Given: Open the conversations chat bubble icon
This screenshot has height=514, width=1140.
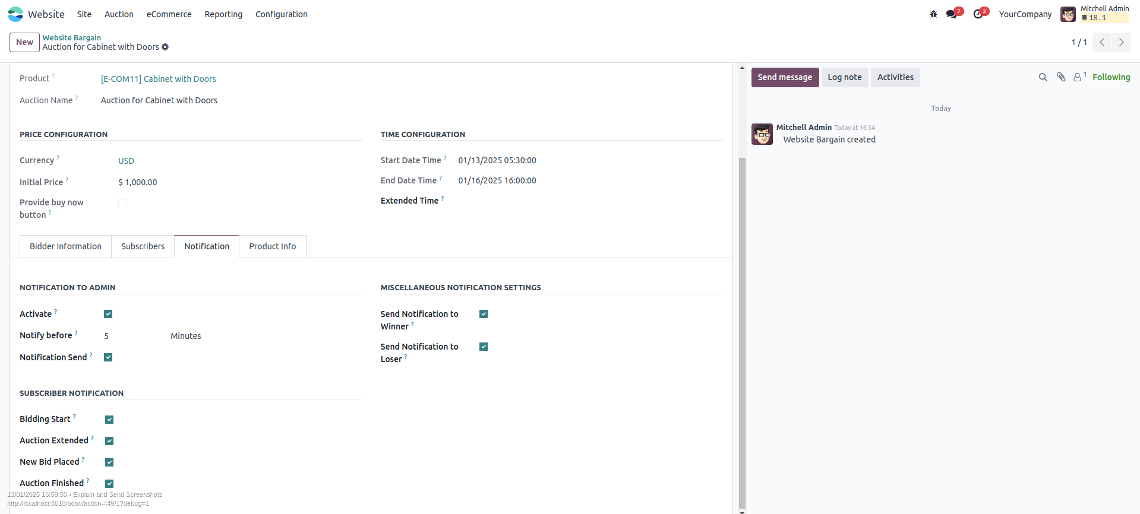Looking at the screenshot, I should pos(952,14).
